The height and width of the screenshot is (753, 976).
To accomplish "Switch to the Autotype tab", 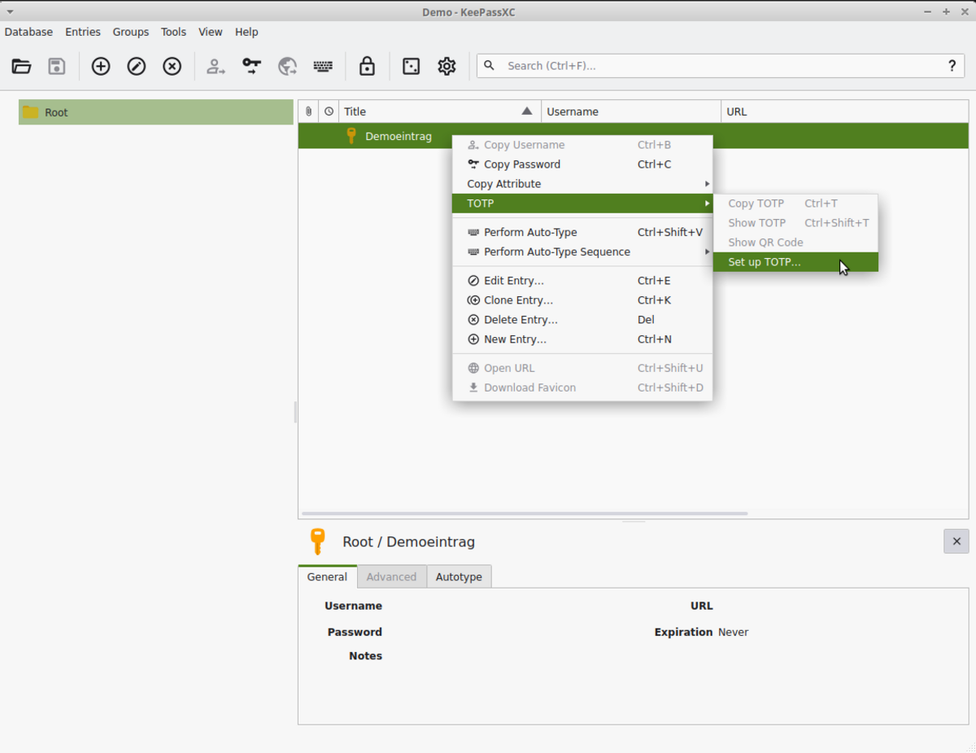I will click(459, 577).
